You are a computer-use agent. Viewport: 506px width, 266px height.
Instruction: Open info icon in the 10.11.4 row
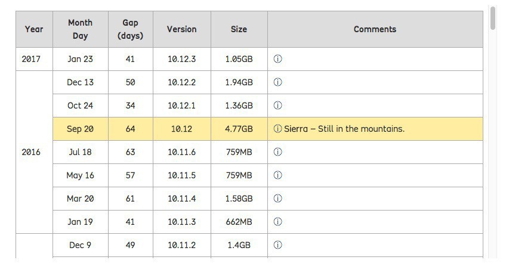click(277, 199)
